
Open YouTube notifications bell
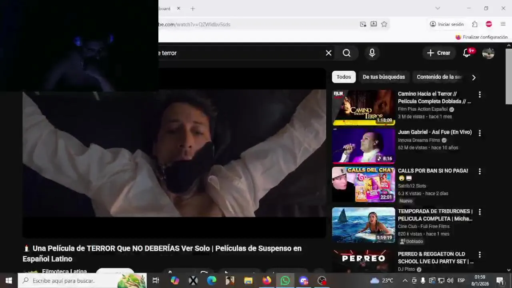pyautogui.click(x=467, y=53)
